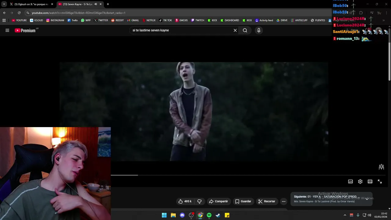
Task: Open Discord from the taskbar
Action: (x=182, y=215)
